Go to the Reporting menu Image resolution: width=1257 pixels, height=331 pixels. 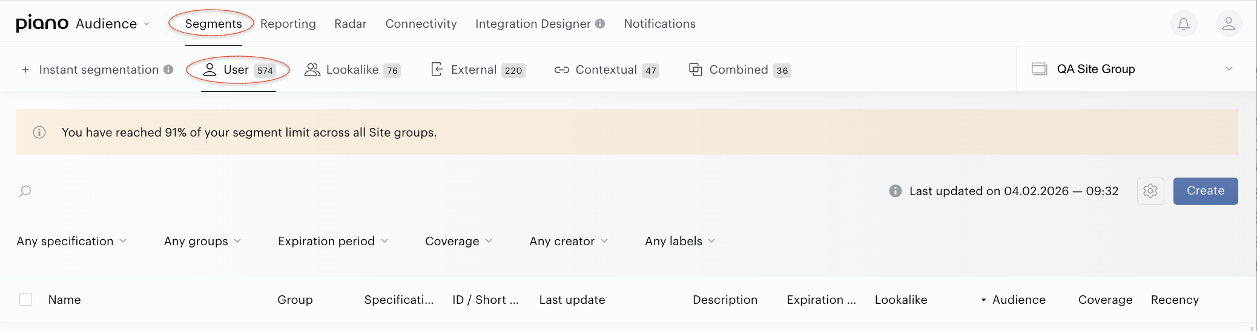pos(288,24)
